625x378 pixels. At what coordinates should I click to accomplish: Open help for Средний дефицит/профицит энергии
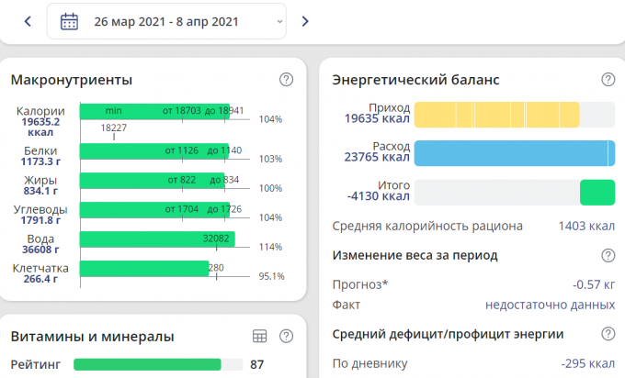tap(608, 334)
